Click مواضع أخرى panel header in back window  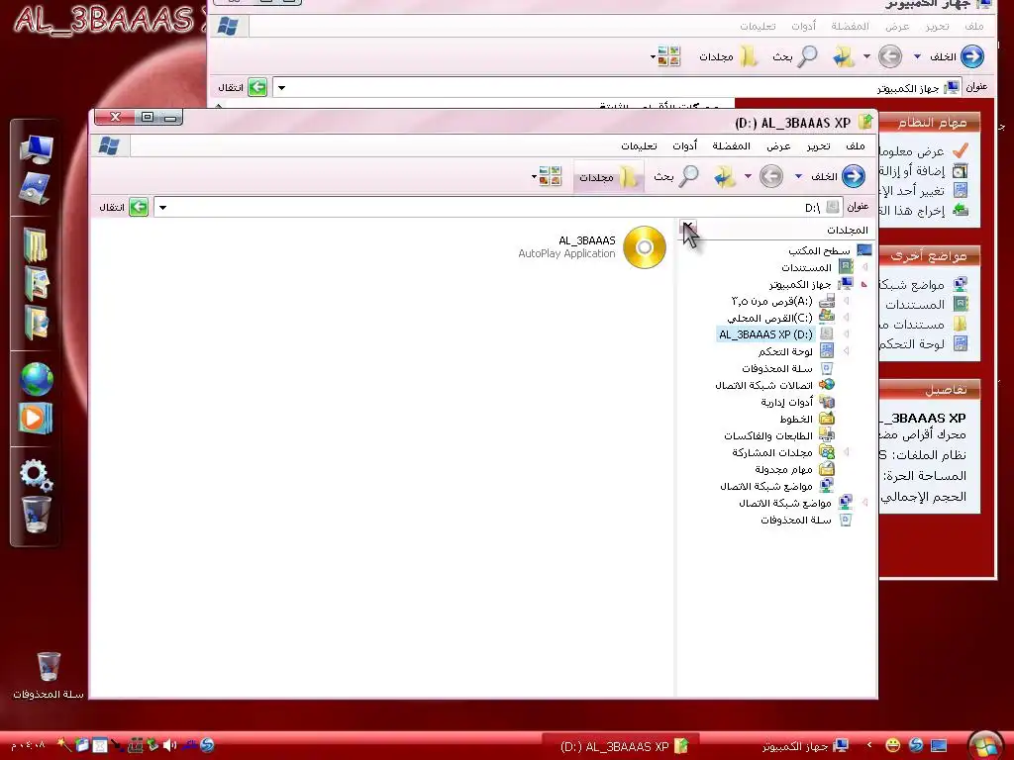click(930, 256)
